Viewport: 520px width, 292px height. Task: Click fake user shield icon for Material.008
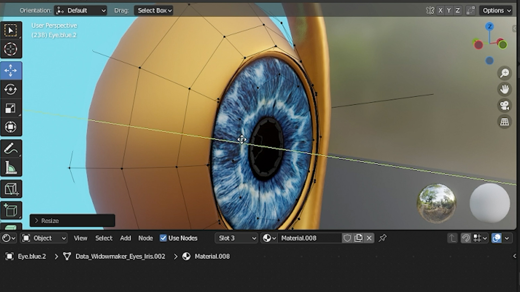click(x=347, y=238)
